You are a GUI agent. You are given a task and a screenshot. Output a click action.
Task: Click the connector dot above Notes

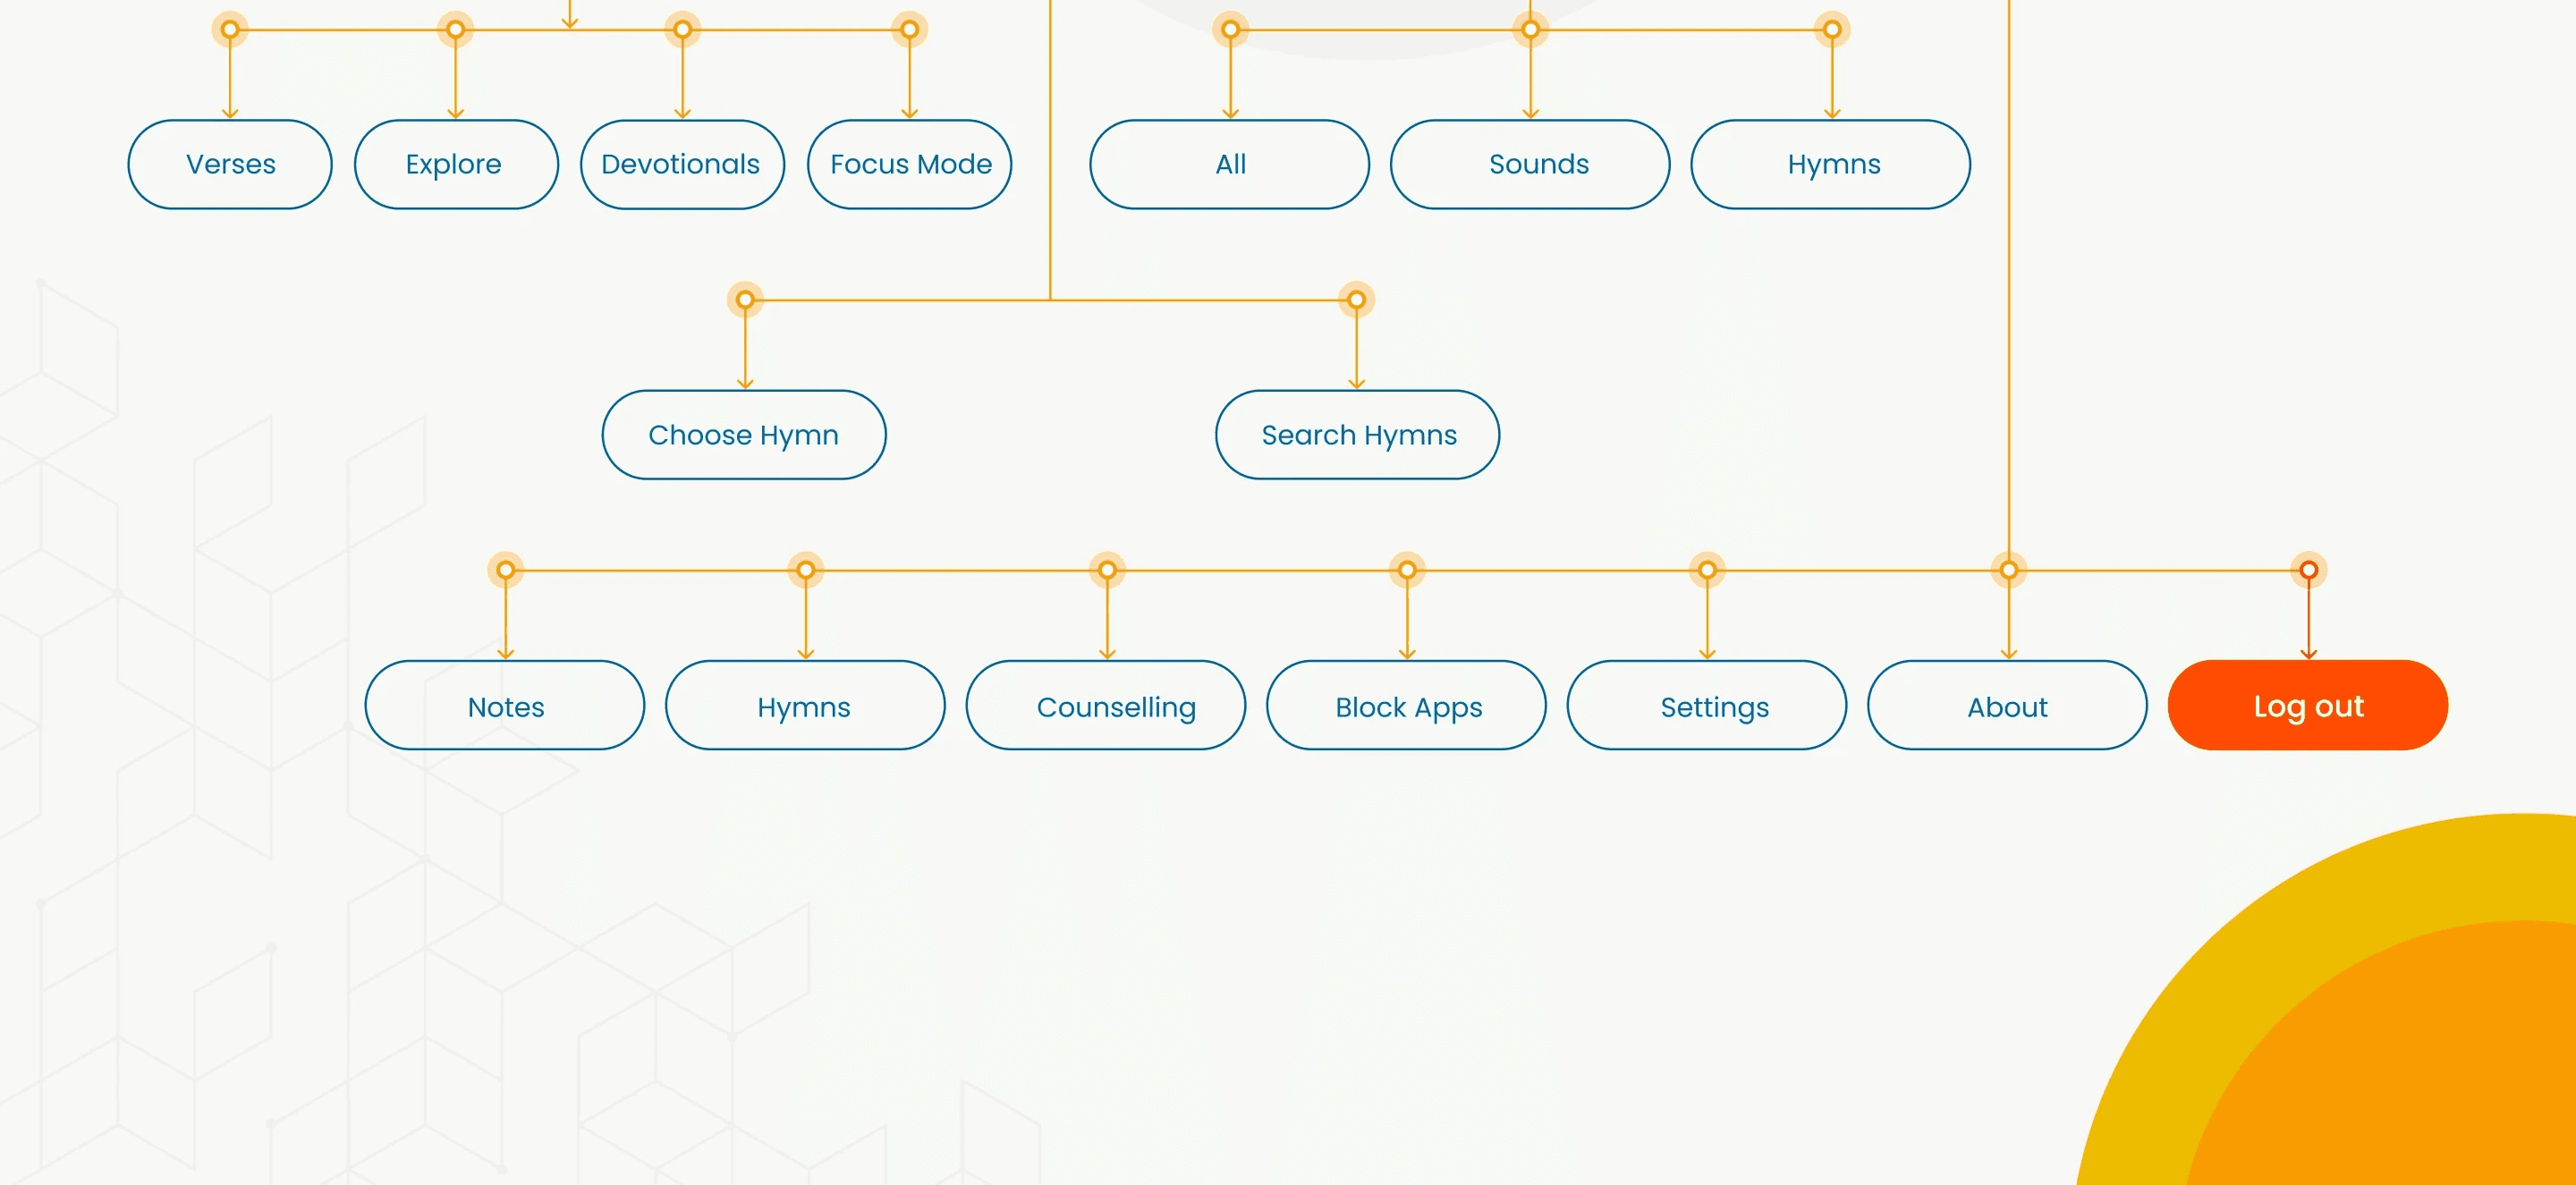(505, 570)
